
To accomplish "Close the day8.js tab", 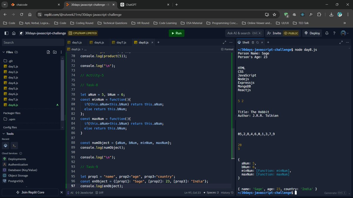I will [152, 43].
